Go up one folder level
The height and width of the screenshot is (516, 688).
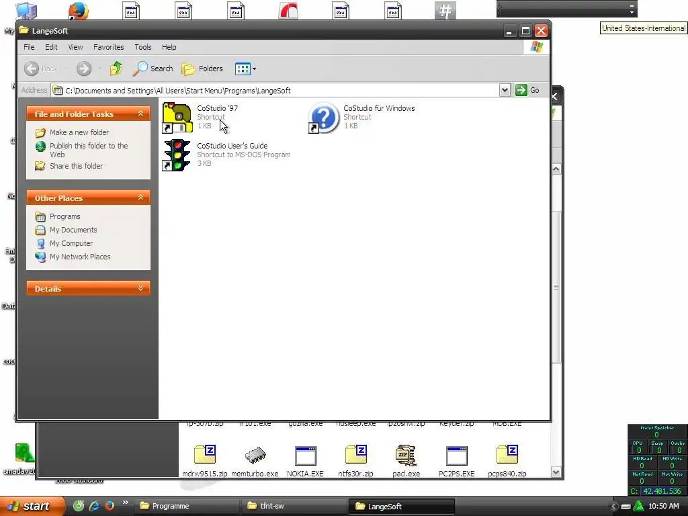coord(116,69)
